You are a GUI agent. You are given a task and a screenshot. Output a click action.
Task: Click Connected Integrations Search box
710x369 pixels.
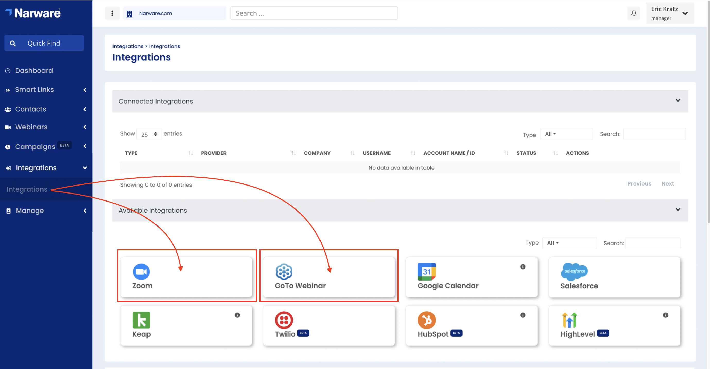654,134
